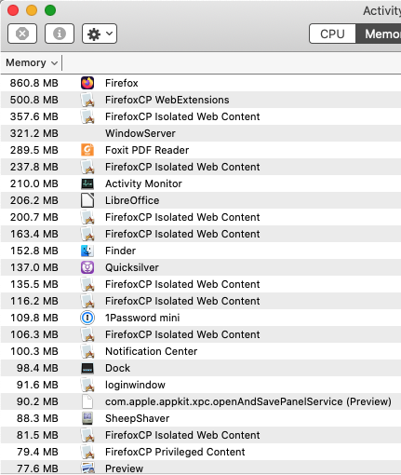Click icon of 237.8 MB FirefoxCP row
This screenshot has width=401, height=475.
[87, 167]
